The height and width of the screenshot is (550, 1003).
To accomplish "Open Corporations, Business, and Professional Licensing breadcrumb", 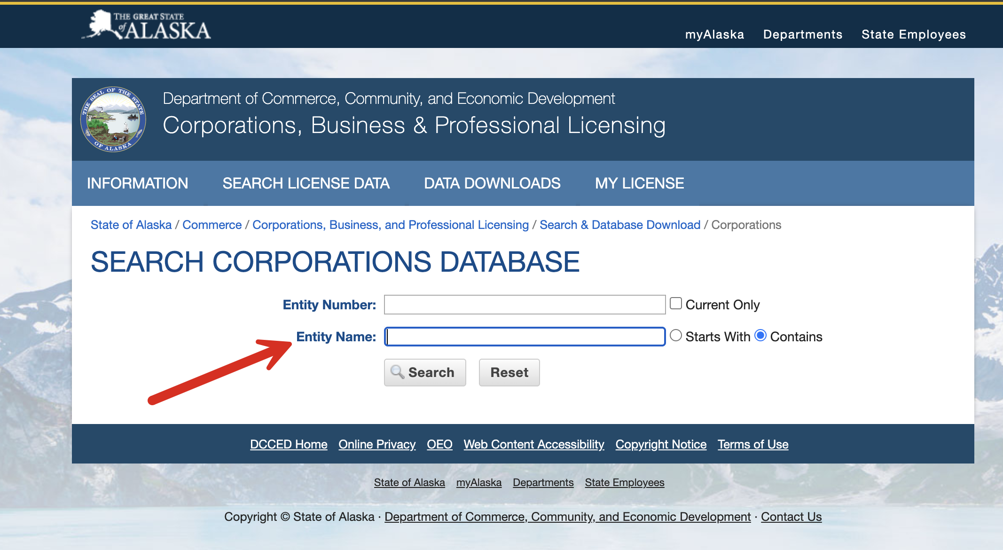I will [391, 225].
